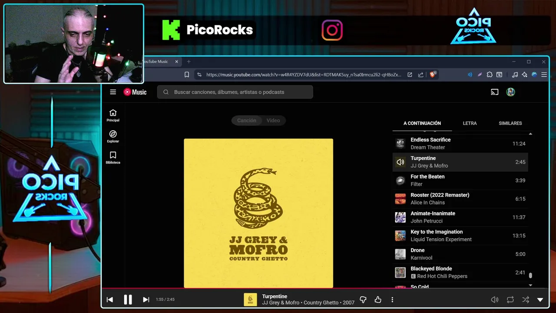Open browser extensions puzzle icon
This screenshot has height=313, width=556.
[x=490, y=74]
